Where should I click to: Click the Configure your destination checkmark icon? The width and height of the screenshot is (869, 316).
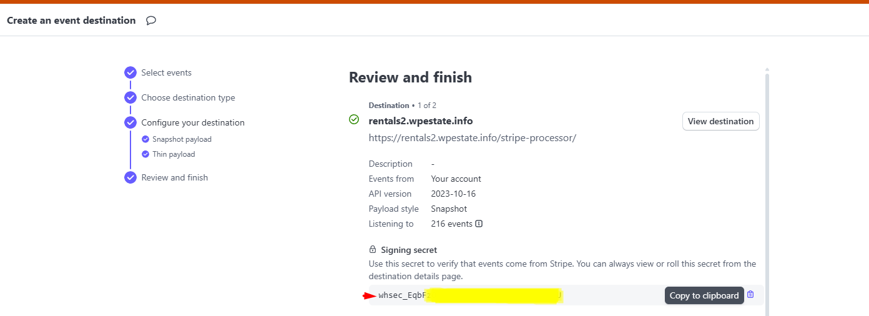(130, 122)
